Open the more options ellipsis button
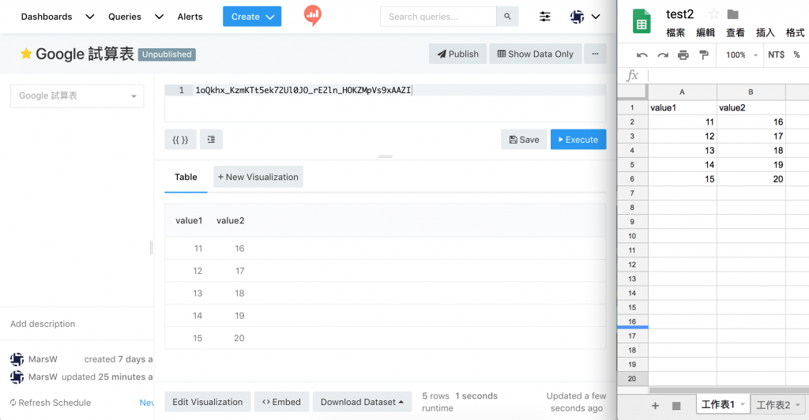The image size is (809, 420). (x=595, y=54)
